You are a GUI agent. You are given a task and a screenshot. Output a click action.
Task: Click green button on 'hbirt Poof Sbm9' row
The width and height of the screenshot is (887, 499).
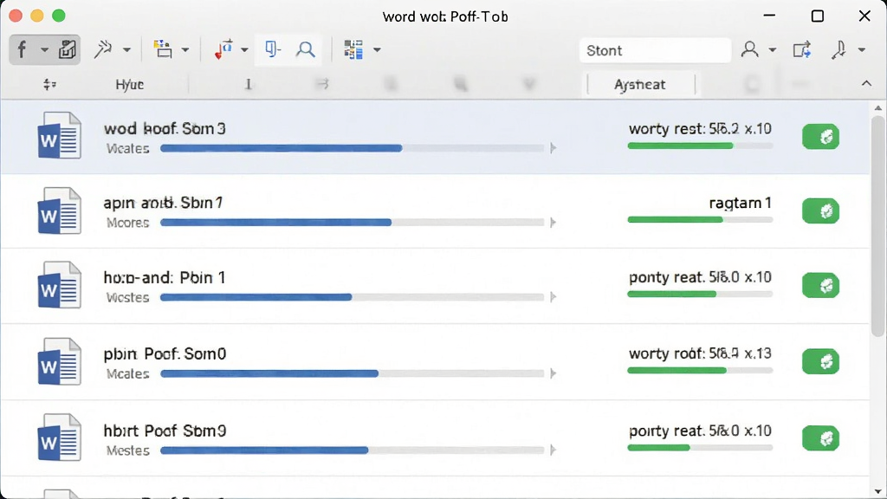click(820, 438)
